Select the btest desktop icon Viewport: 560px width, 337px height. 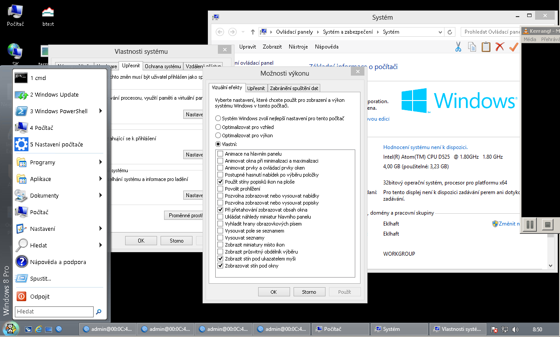[x=48, y=16]
